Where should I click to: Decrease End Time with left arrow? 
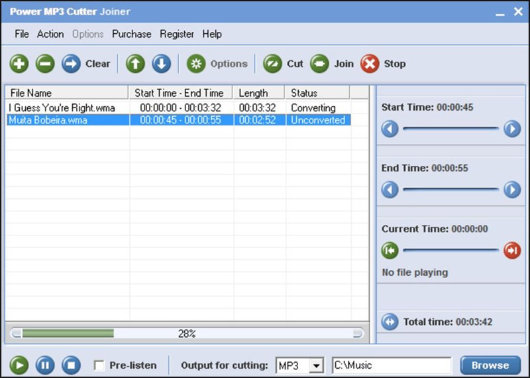[390, 190]
